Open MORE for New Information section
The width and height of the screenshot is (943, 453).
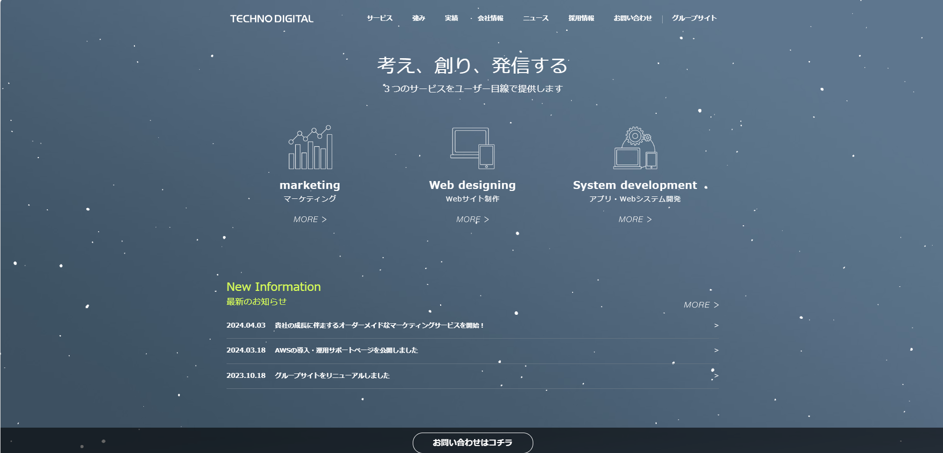[x=701, y=305]
